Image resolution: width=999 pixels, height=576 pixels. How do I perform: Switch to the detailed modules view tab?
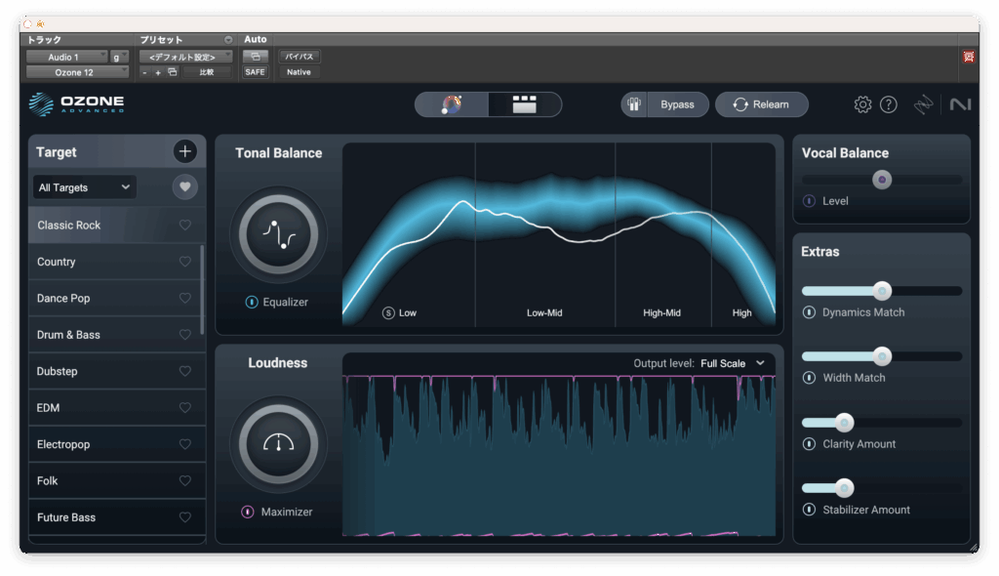click(525, 104)
